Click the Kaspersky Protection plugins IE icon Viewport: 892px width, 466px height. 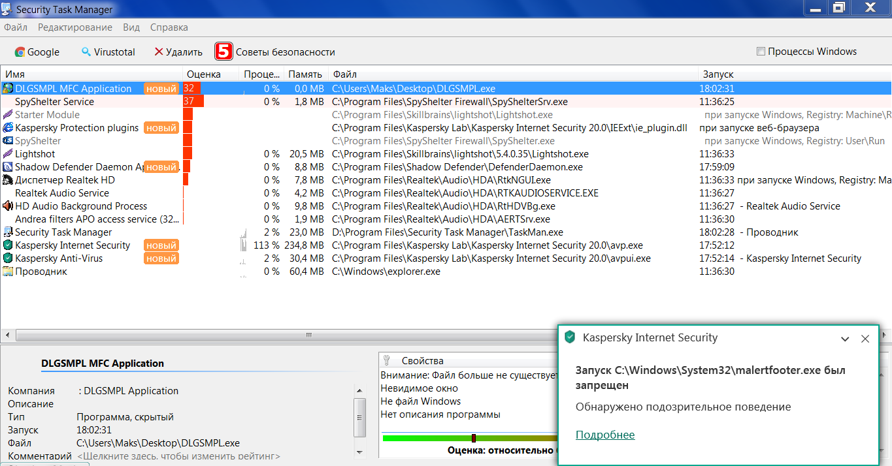tap(8, 128)
